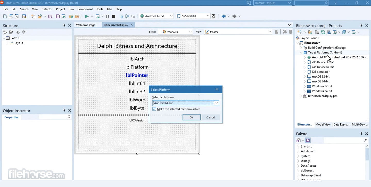Select Form10 in the Structure tree
Image resolution: width=371 pixels, height=187 pixels.
point(15,38)
